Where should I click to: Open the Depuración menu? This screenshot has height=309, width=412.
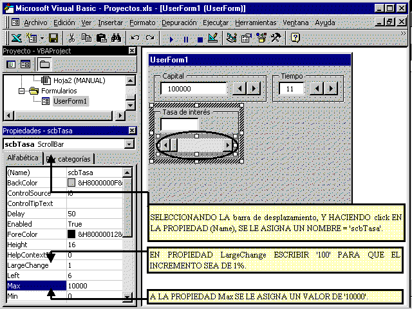click(x=179, y=23)
